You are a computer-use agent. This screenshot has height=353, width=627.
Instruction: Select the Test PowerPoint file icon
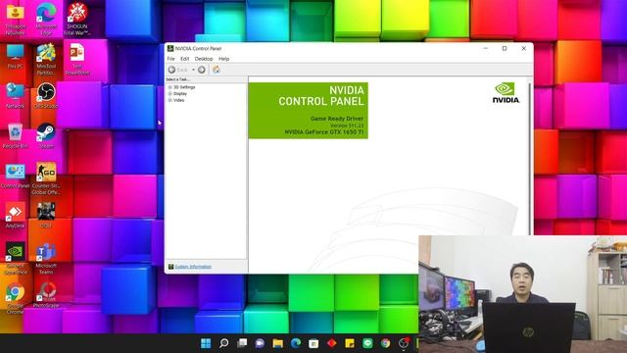(77, 60)
